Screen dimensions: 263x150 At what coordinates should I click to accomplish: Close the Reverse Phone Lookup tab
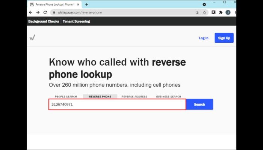(78, 4)
